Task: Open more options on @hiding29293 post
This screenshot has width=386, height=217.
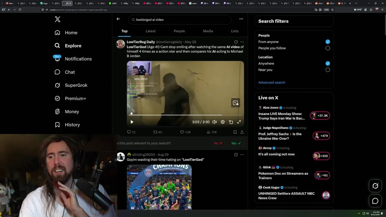Action: 242,155
